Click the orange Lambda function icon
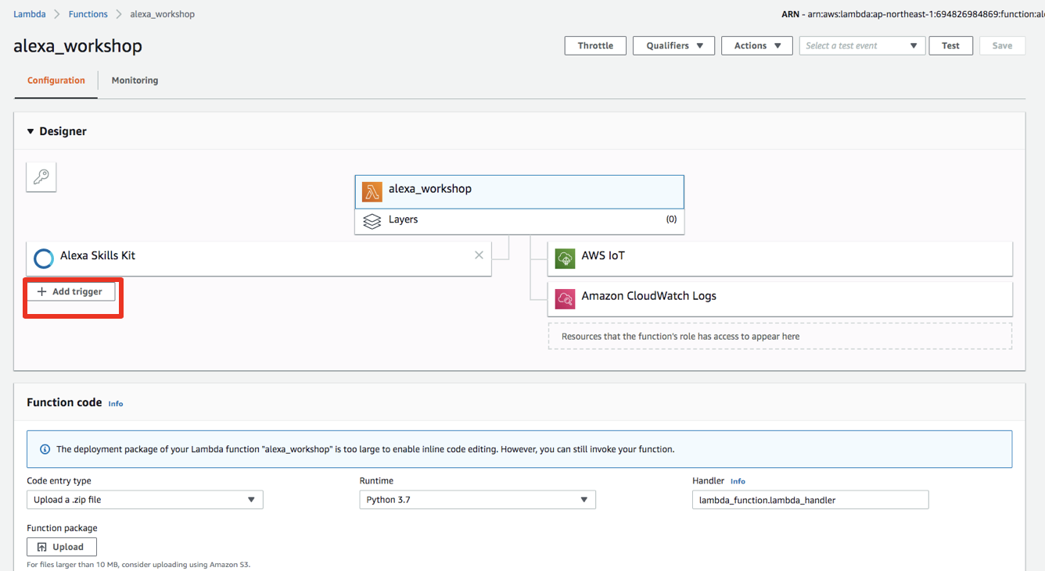Image resolution: width=1045 pixels, height=571 pixels. (x=372, y=191)
